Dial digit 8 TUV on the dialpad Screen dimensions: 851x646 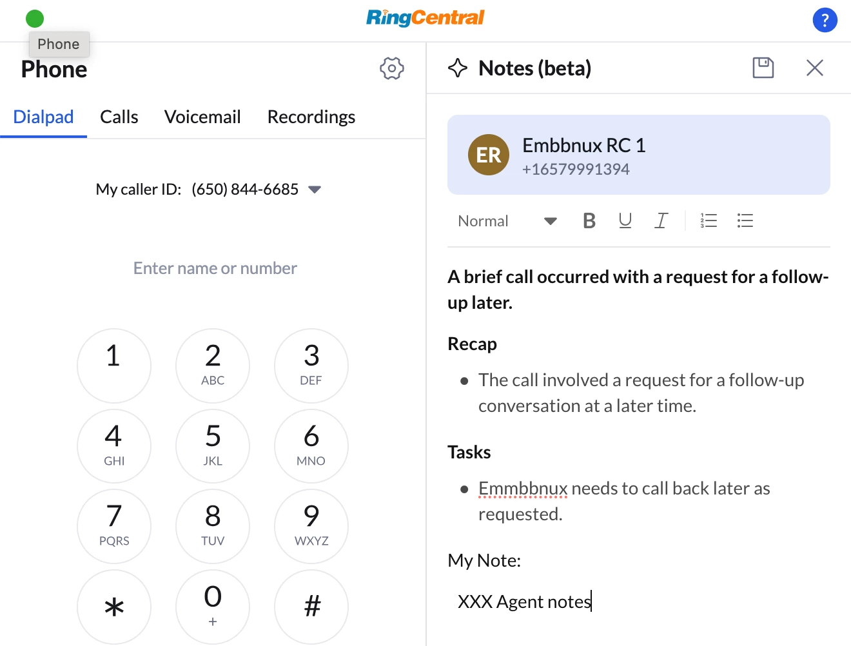213,526
